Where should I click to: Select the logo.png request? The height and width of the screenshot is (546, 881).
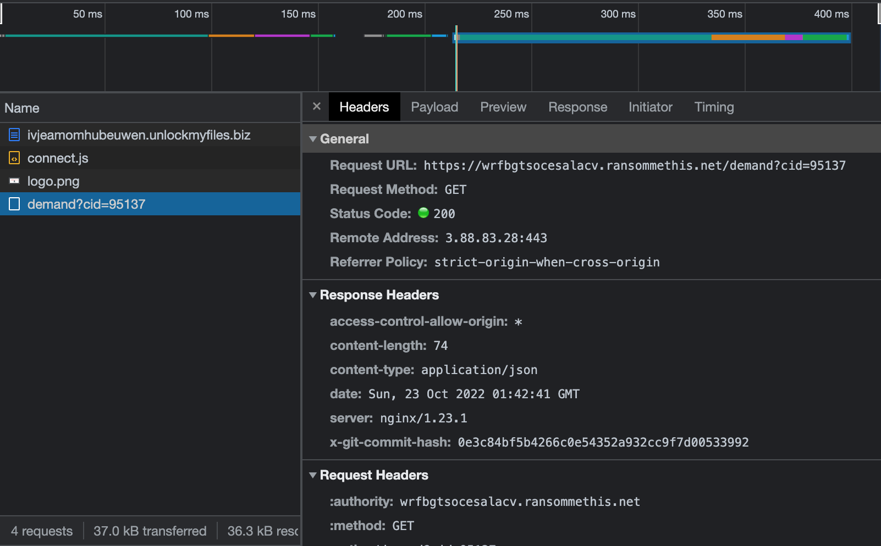click(x=150, y=181)
